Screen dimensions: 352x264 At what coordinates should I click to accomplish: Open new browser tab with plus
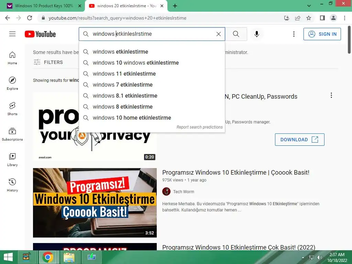point(175,6)
